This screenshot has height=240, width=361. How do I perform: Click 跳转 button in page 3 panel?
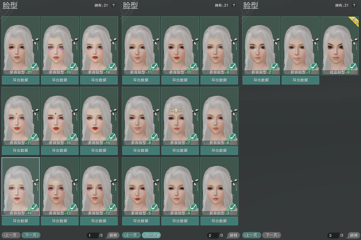(354, 235)
